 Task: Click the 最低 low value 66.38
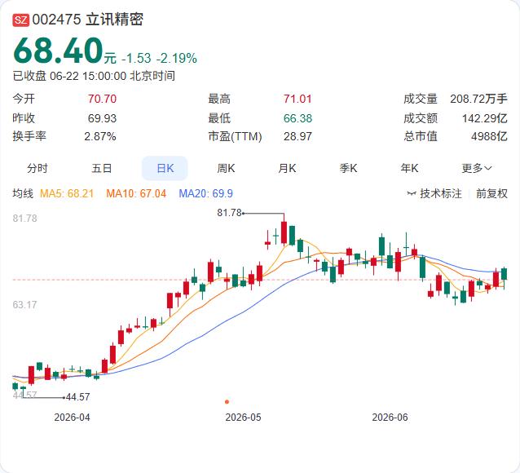pyautogui.click(x=297, y=118)
